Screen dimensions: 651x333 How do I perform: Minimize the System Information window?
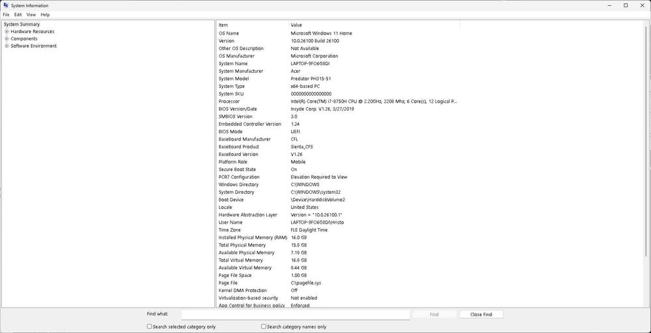click(610, 5)
